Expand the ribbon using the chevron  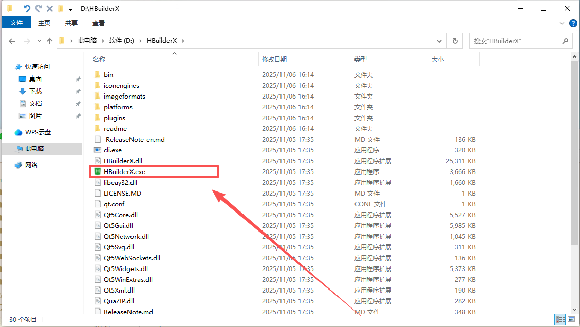[562, 23]
